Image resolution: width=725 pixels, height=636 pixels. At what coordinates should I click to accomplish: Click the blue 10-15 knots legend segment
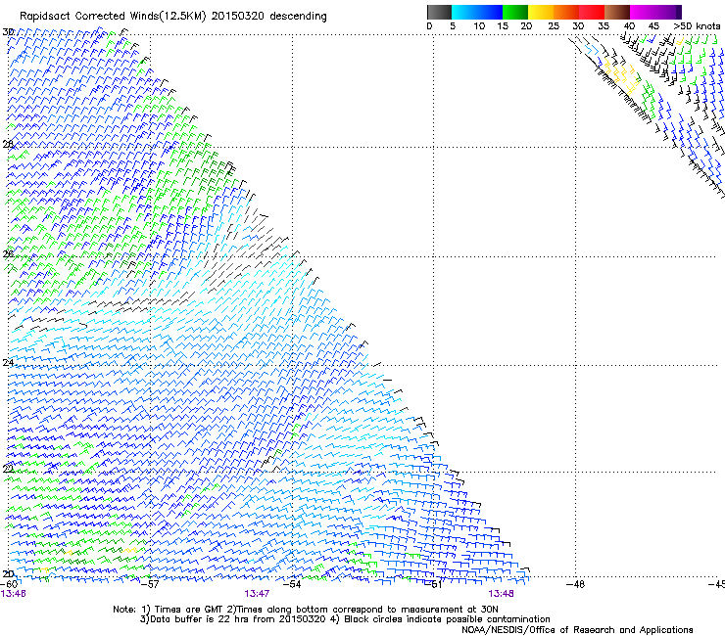coord(490,12)
